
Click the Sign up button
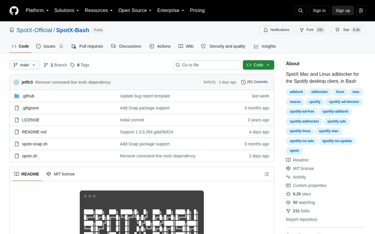coord(343,11)
